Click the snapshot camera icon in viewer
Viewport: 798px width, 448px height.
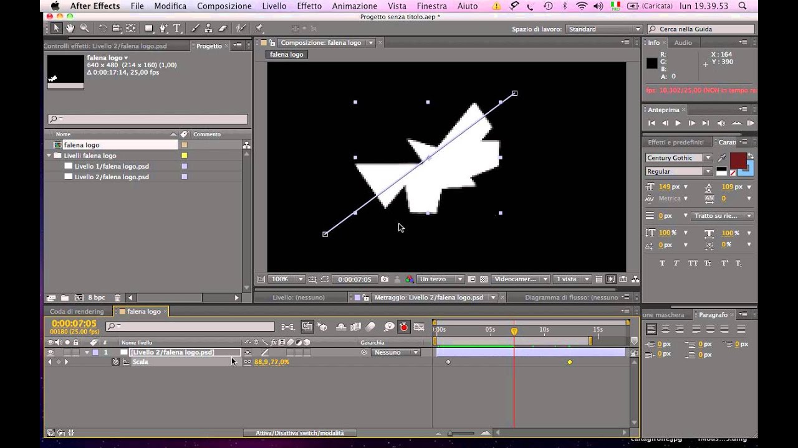pyautogui.click(x=385, y=279)
